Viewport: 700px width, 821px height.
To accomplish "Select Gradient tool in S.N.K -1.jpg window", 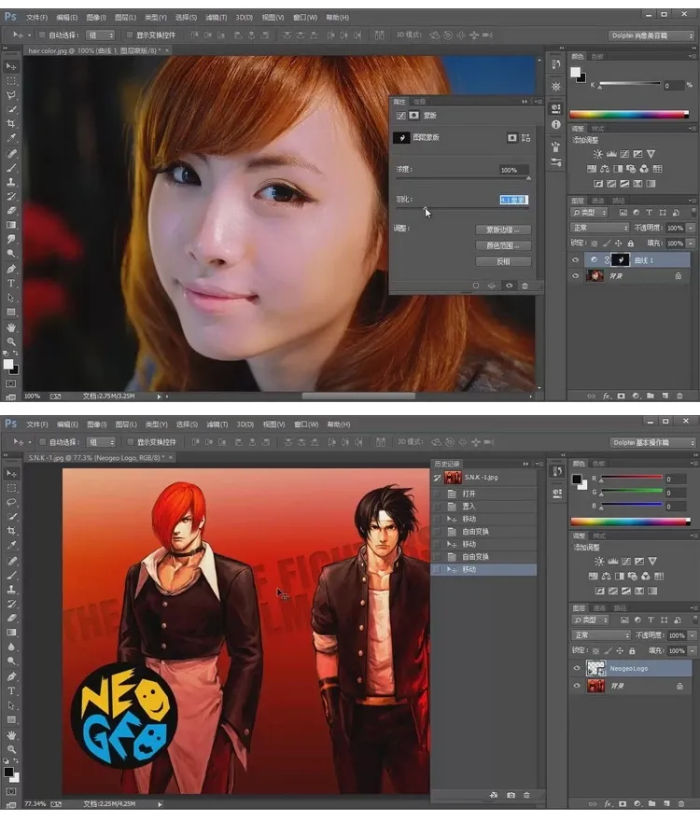I will [11, 632].
